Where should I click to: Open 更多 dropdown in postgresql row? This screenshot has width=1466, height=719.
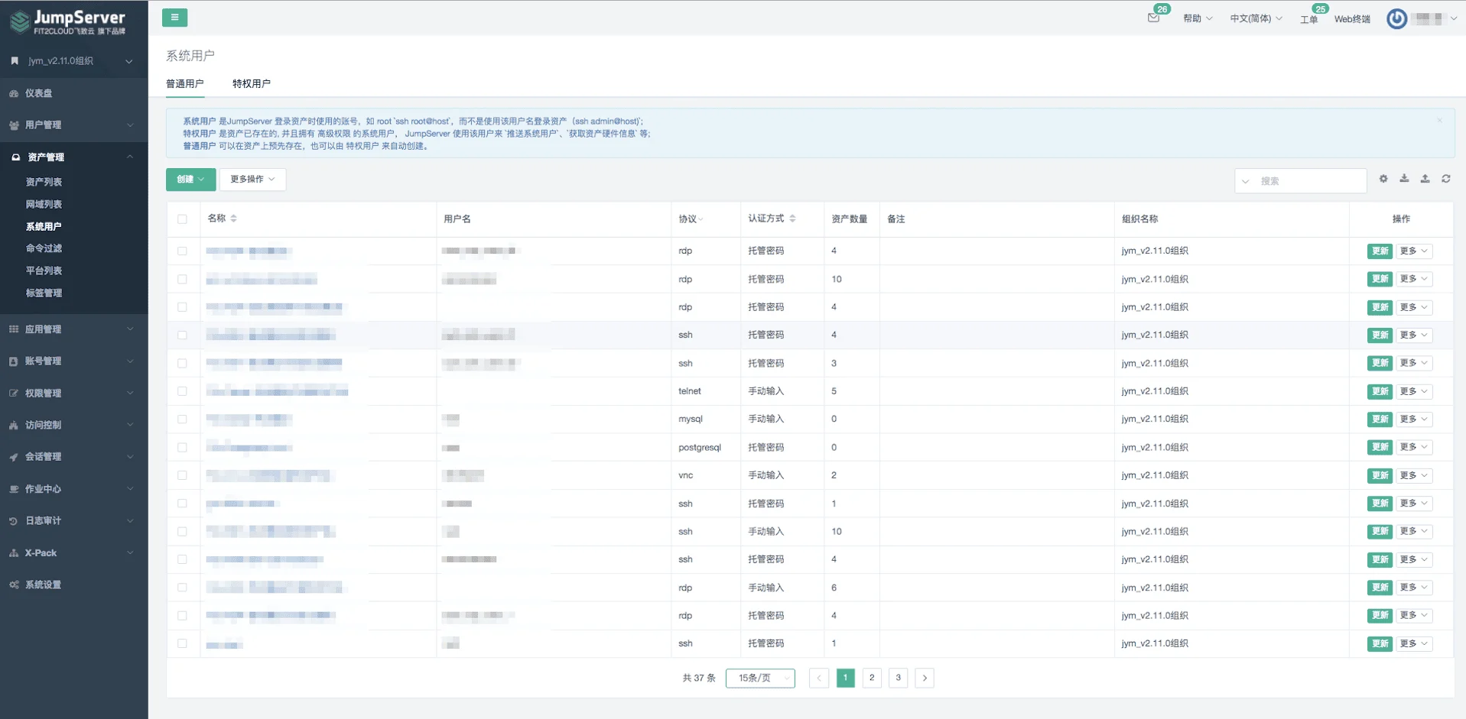click(1414, 447)
